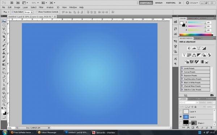The image size is (217, 135).
Task: Add a Curves adjustment layer
Action: [199, 48]
